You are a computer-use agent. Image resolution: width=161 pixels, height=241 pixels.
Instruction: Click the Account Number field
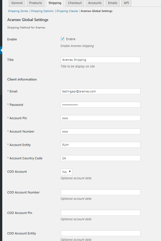point(101,131)
